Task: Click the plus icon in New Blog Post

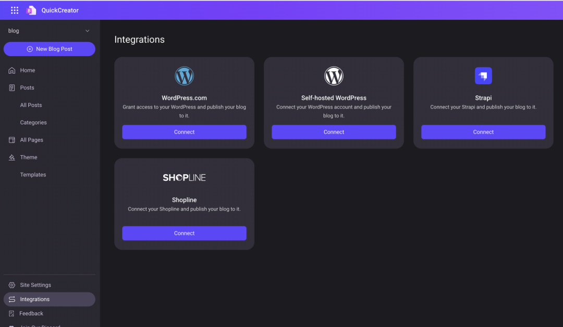Action: pos(30,49)
